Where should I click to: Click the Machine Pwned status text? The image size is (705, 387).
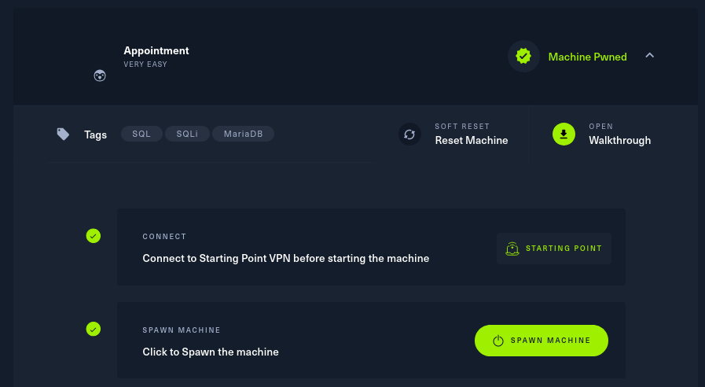(587, 57)
